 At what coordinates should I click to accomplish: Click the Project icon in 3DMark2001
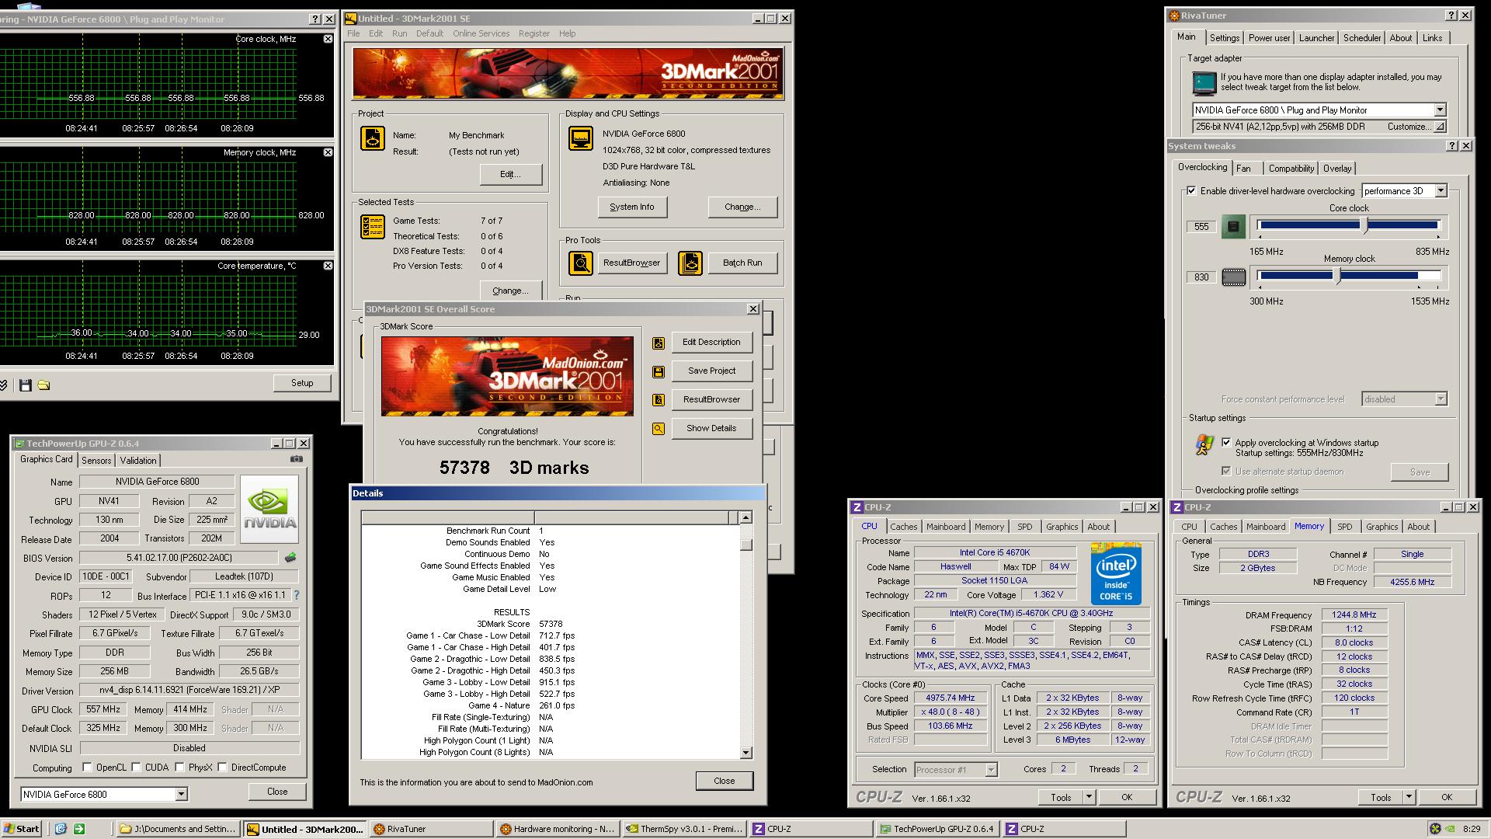point(373,138)
